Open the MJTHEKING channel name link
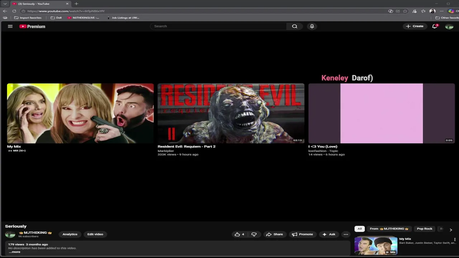The image size is (459, 258). tap(35, 233)
